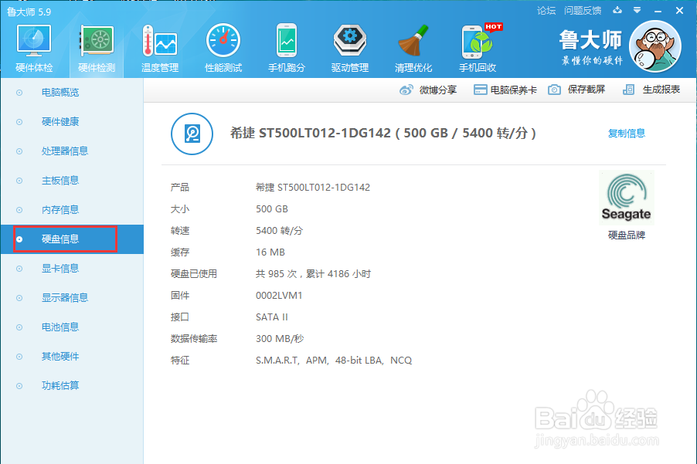This screenshot has height=464, width=697.
Task: Click 复制信息 copy info link
Action: tap(627, 134)
